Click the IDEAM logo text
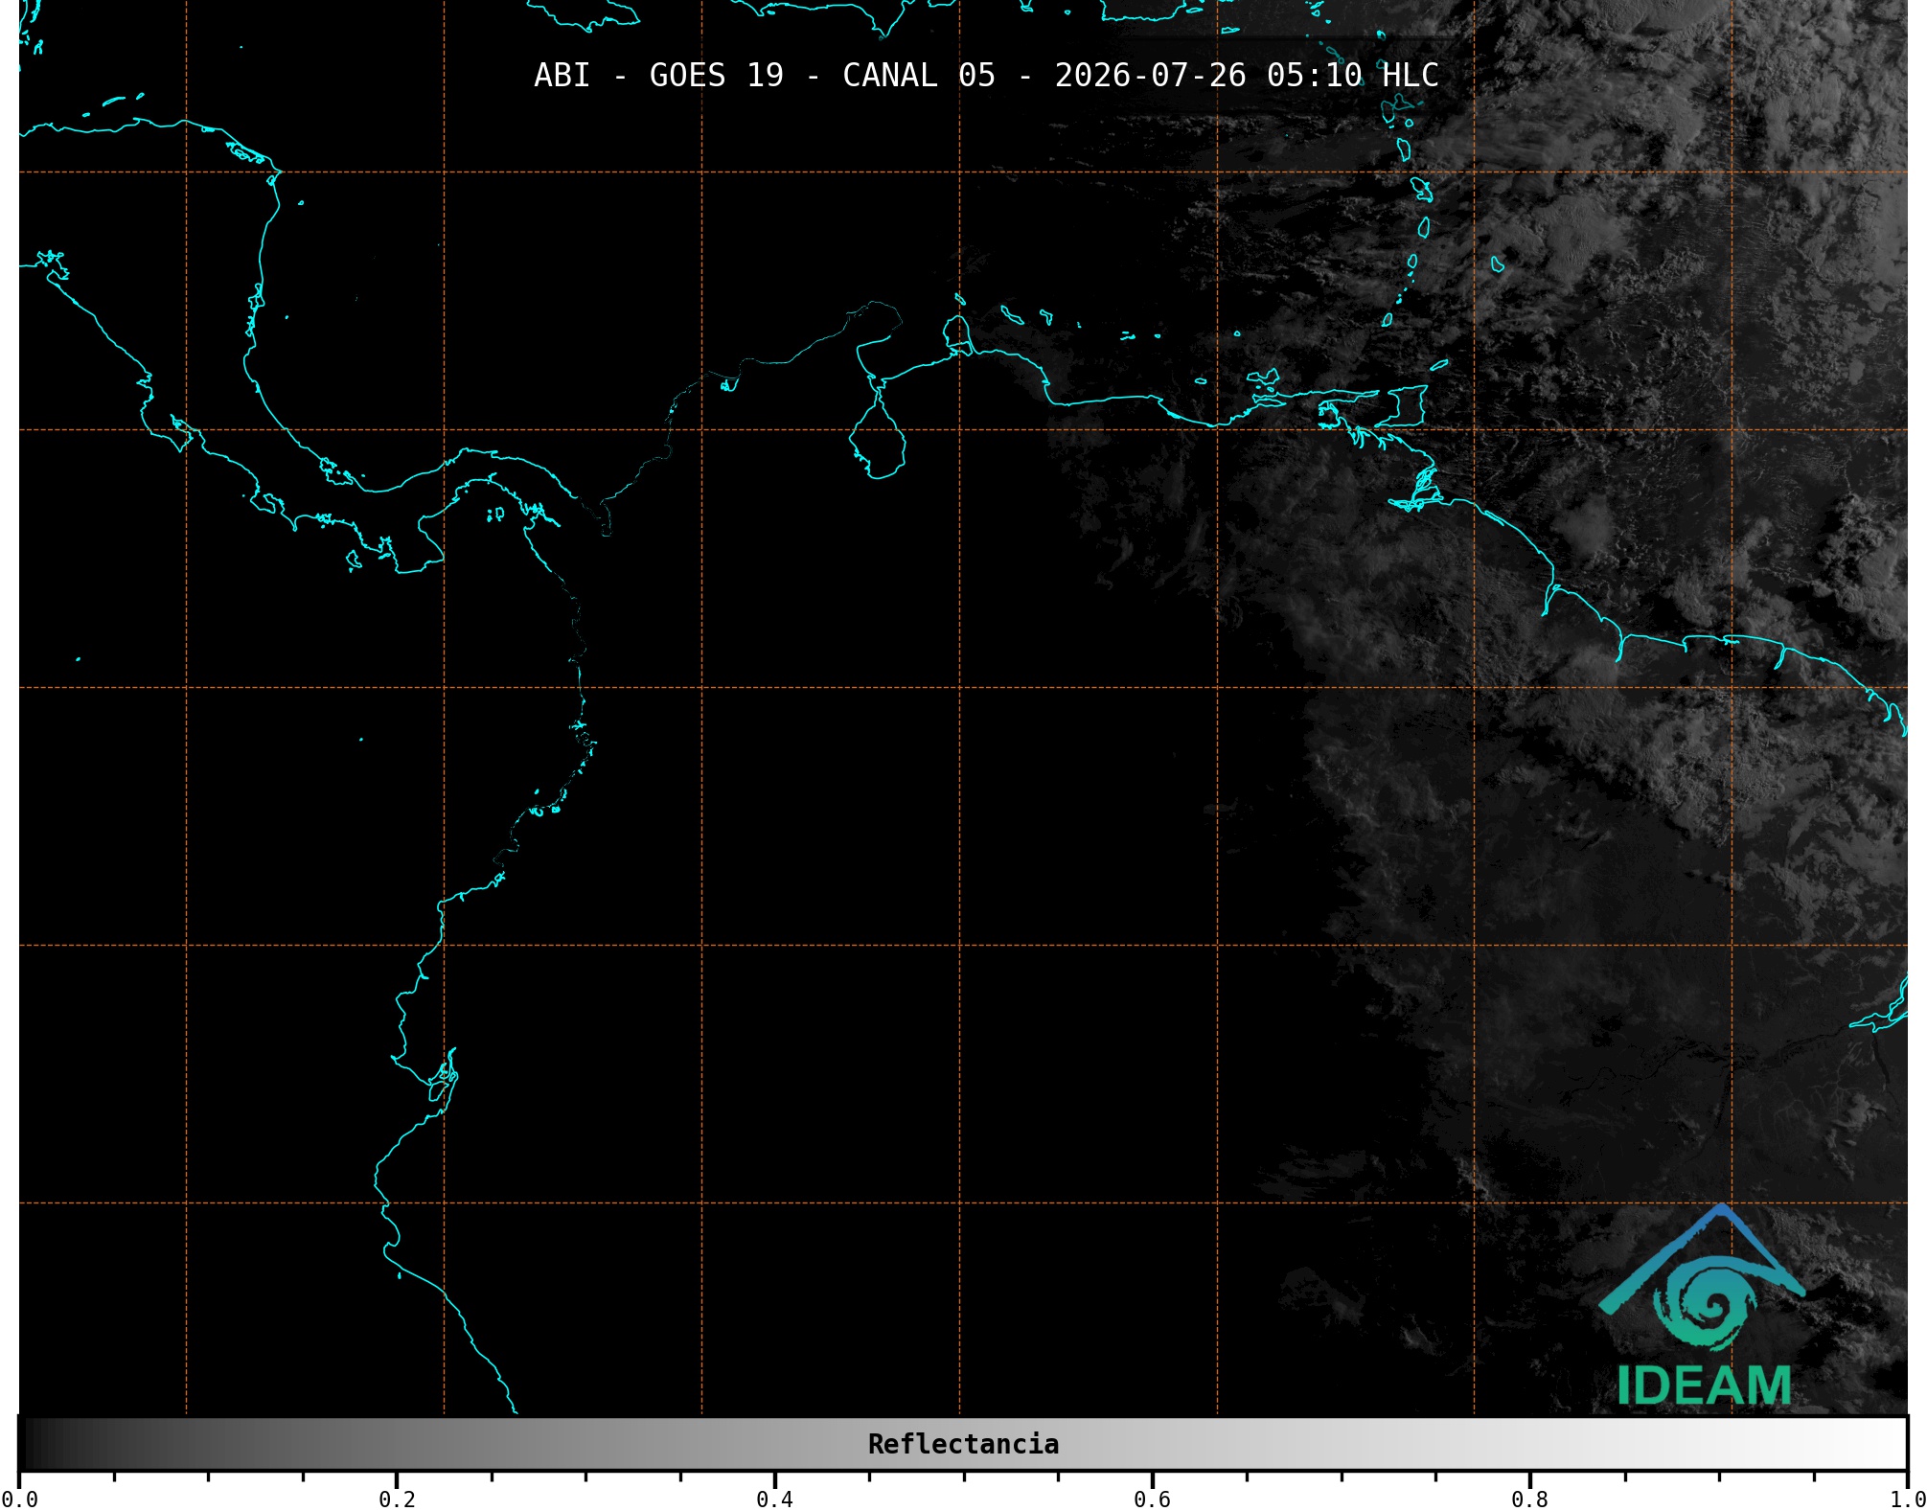The height and width of the screenshot is (1511, 1927). click(x=1704, y=1385)
